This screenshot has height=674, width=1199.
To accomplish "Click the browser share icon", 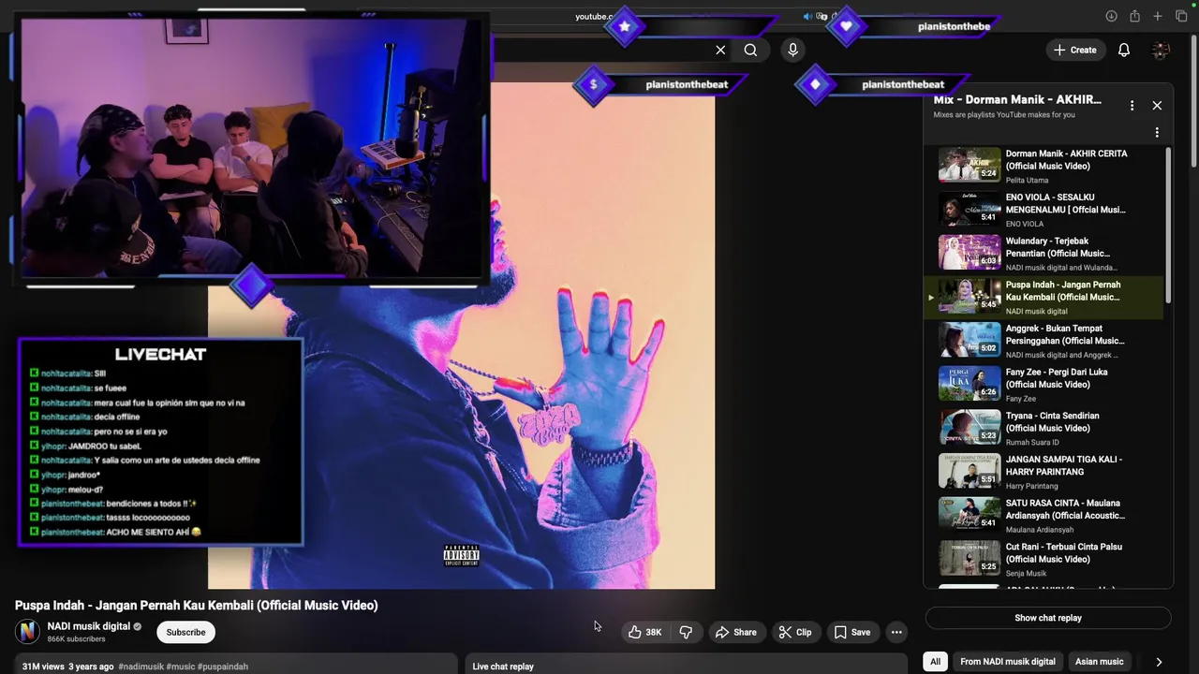I will [x=1134, y=16].
